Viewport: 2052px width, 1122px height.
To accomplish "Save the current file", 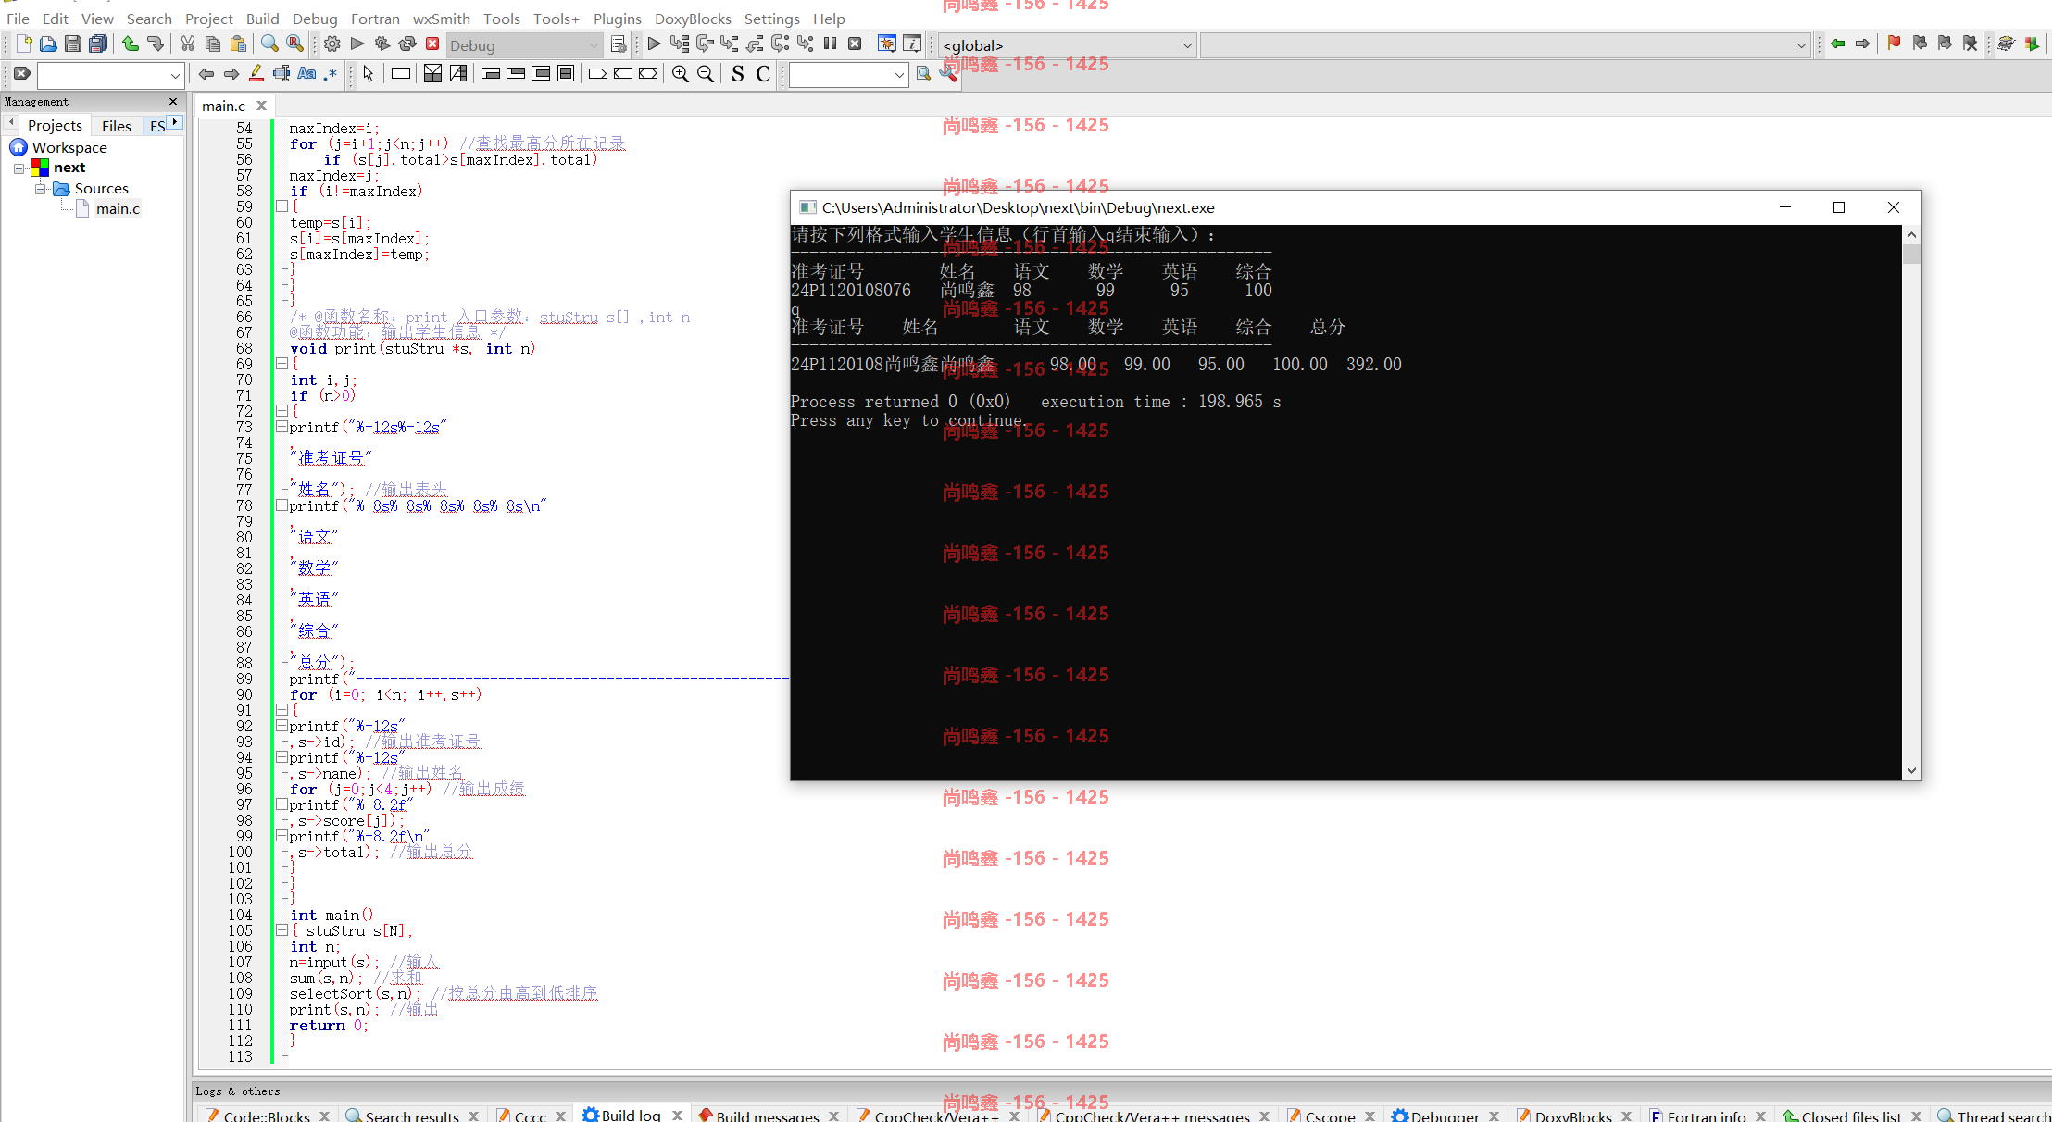I will (x=72, y=44).
